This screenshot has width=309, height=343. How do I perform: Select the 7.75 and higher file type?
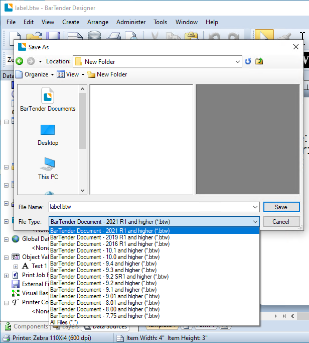pos(105,316)
